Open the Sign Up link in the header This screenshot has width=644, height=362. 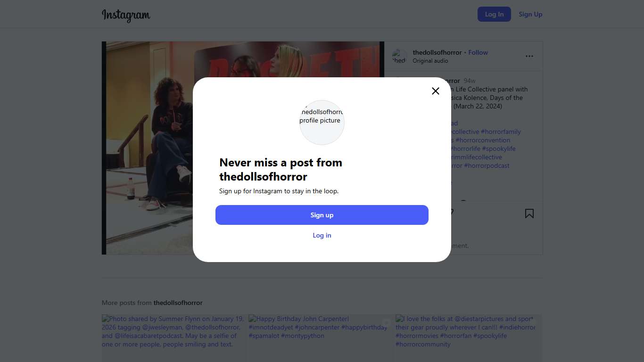tap(530, 14)
